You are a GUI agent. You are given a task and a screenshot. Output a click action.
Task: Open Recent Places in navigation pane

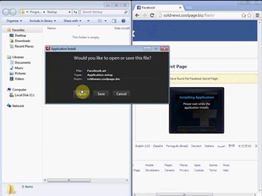[x=24, y=46]
